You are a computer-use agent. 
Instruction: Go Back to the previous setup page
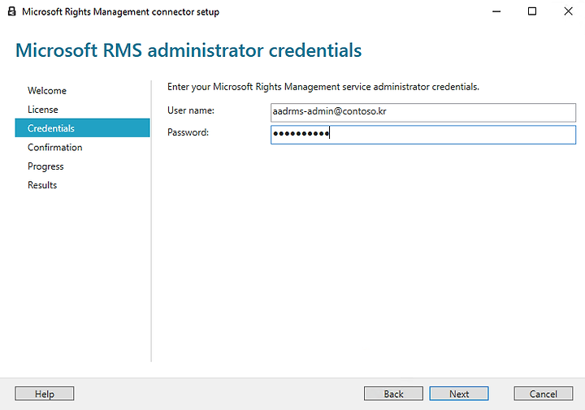pos(393,394)
